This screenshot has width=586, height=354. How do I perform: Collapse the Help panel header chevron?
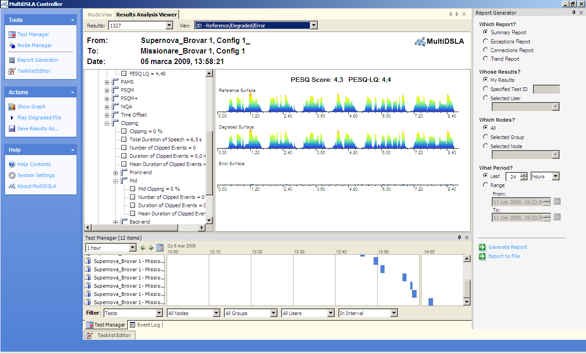pos(72,150)
